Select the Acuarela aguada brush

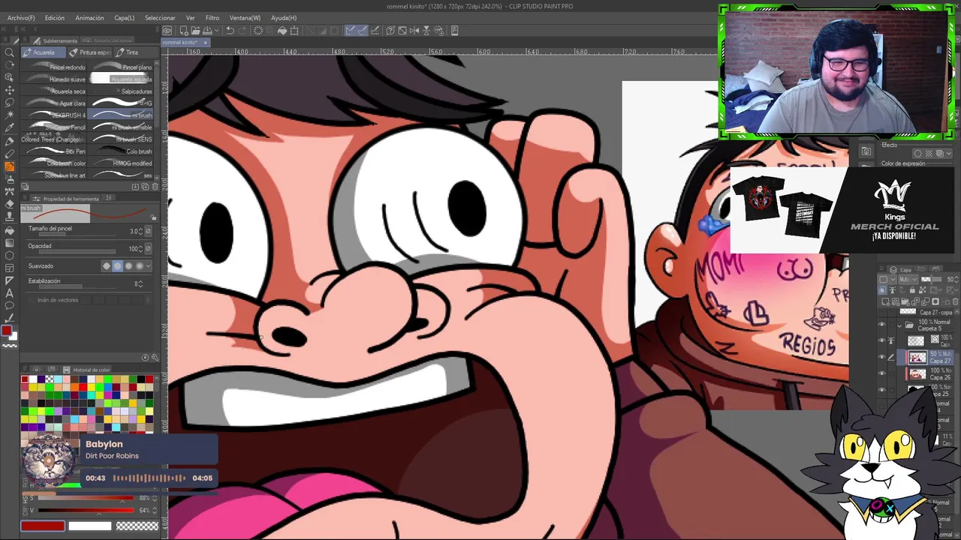(x=122, y=79)
